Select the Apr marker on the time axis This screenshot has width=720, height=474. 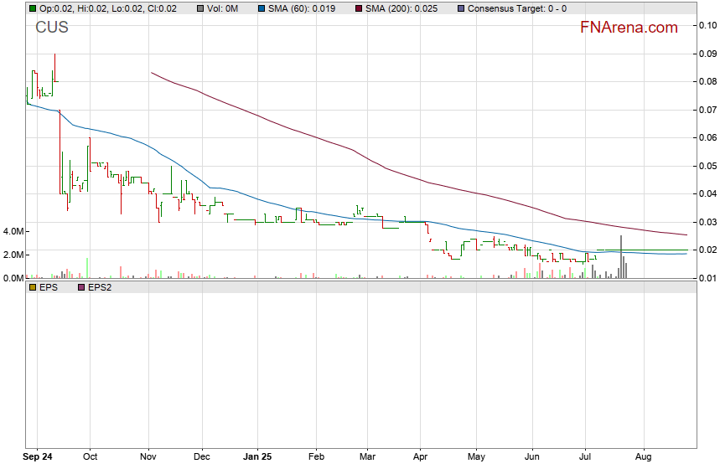(421, 457)
